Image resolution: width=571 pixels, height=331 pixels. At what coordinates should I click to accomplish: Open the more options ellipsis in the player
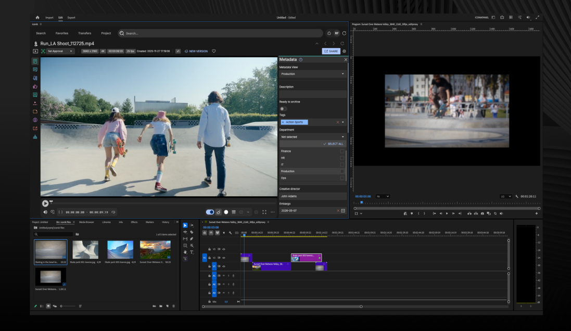pos(272,212)
